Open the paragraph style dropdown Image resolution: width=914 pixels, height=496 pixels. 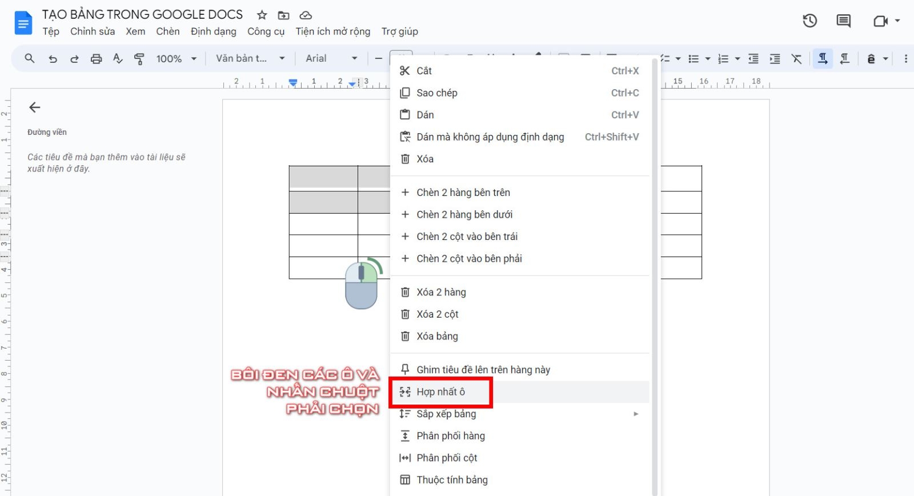point(250,58)
